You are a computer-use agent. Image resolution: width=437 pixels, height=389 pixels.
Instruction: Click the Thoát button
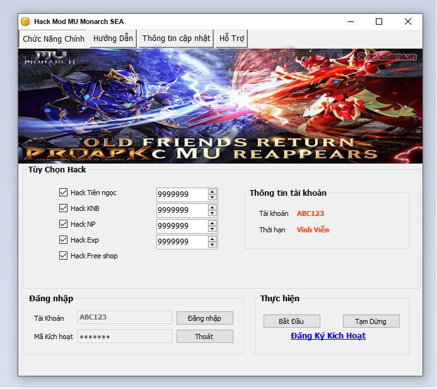(205, 337)
